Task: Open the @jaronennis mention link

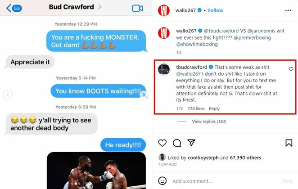Action: pos(261,31)
